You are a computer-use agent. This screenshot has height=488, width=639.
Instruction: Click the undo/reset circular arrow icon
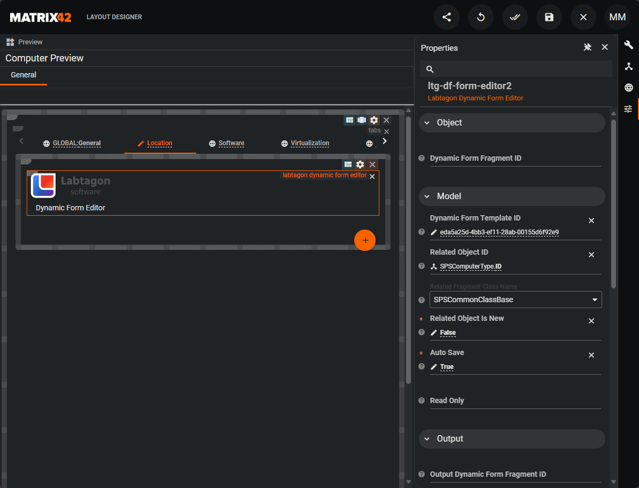[481, 17]
